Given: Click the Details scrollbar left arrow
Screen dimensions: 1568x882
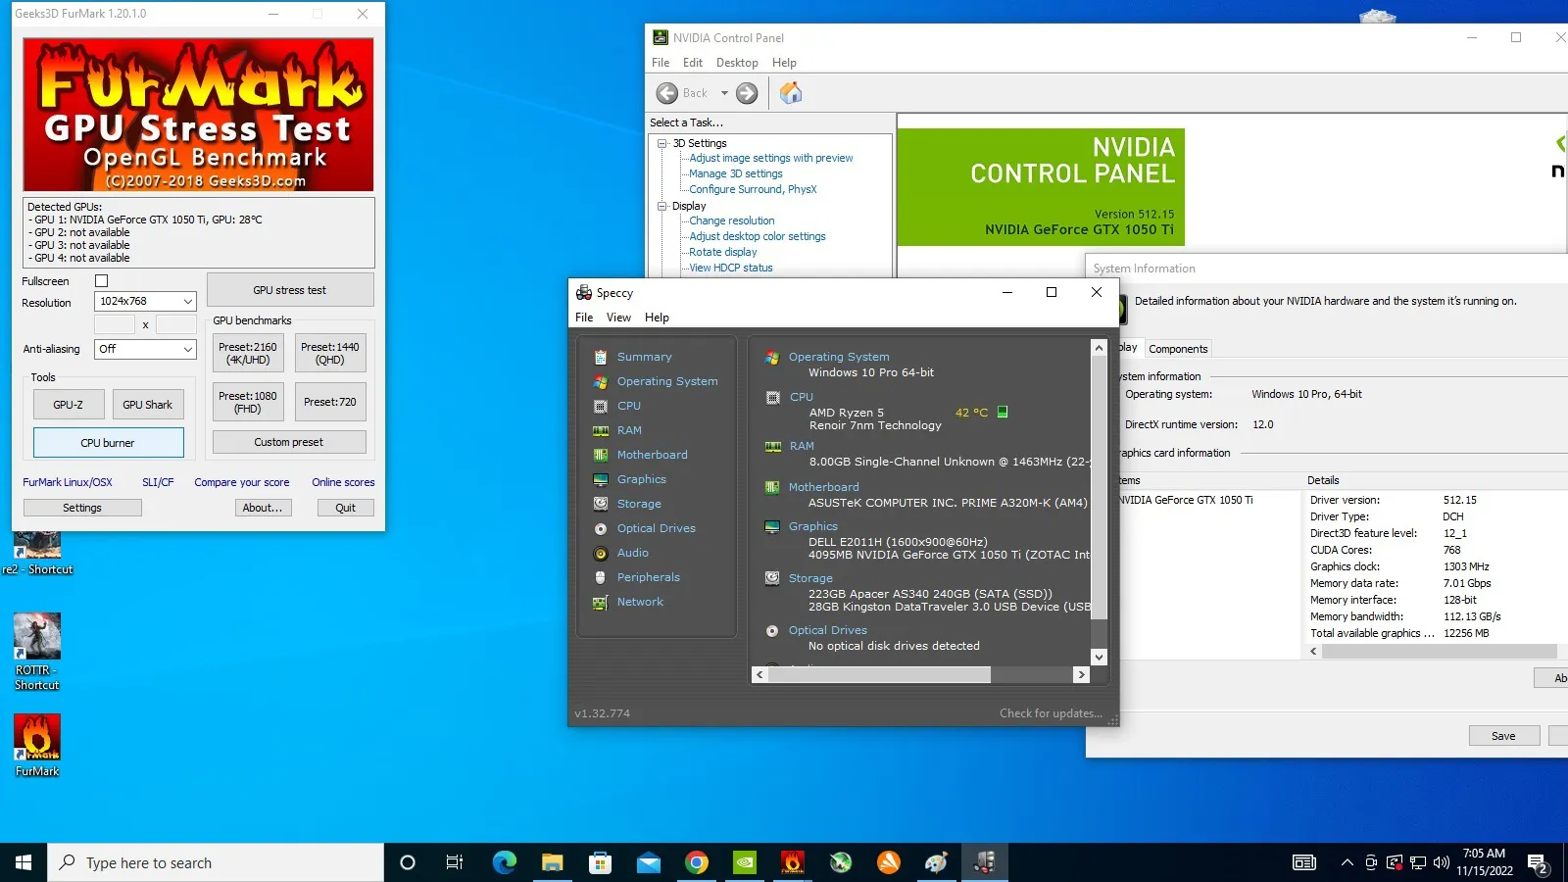Looking at the screenshot, I should pos(1314,652).
